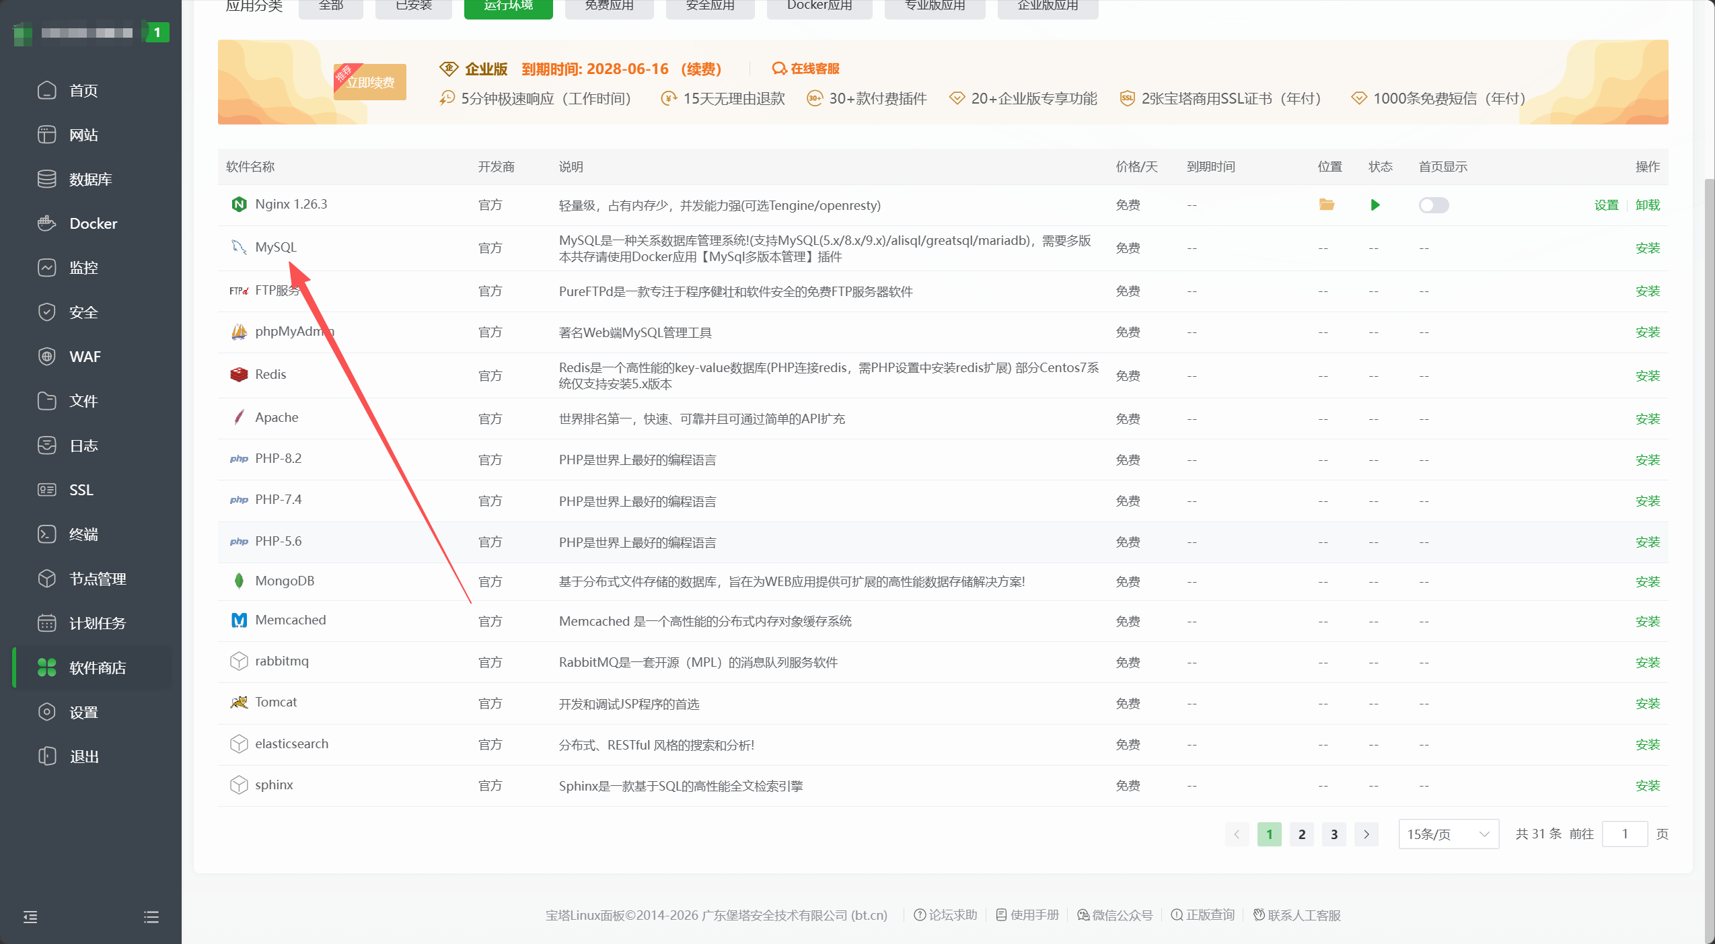
Task: Open the 终端 terminal sidebar icon
Action: click(46, 534)
